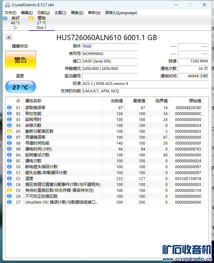Click the 属性名称 column header

click(x=63, y=101)
